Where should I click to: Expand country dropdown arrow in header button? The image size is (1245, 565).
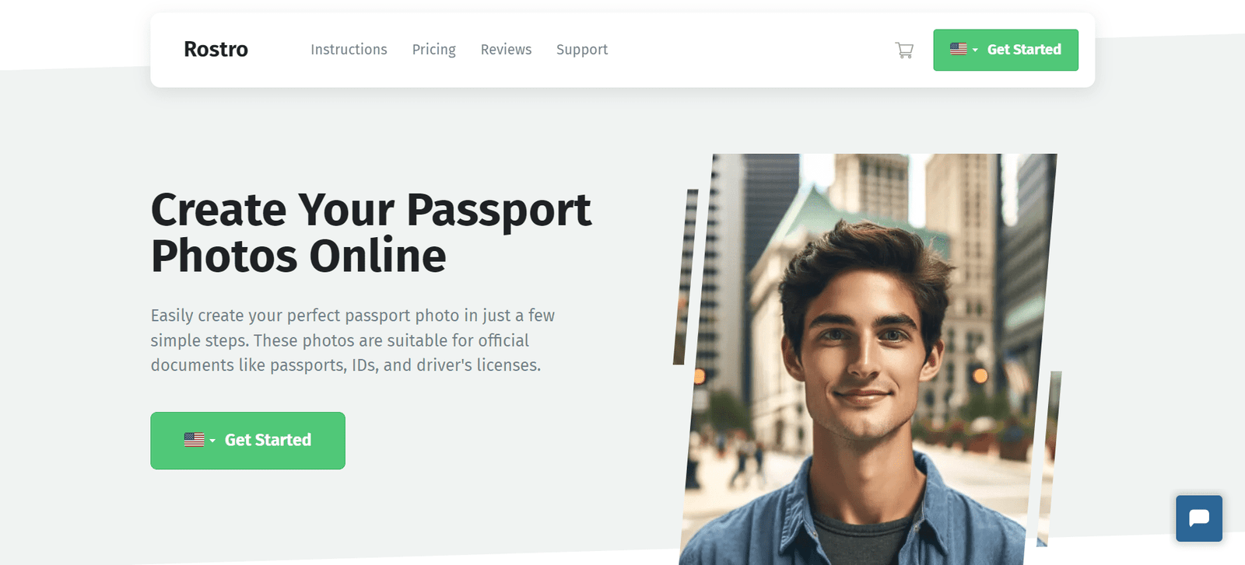click(x=975, y=50)
